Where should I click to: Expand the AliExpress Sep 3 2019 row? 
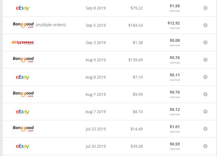pyautogui.click(x=205, y=43)
